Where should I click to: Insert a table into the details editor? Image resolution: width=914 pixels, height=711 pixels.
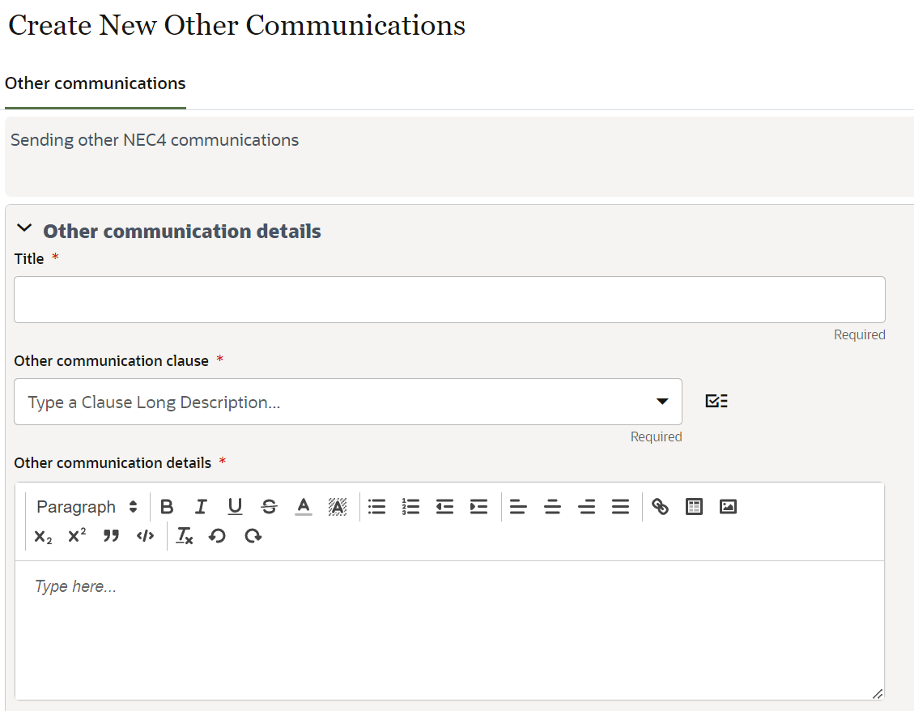click(694, 506)
